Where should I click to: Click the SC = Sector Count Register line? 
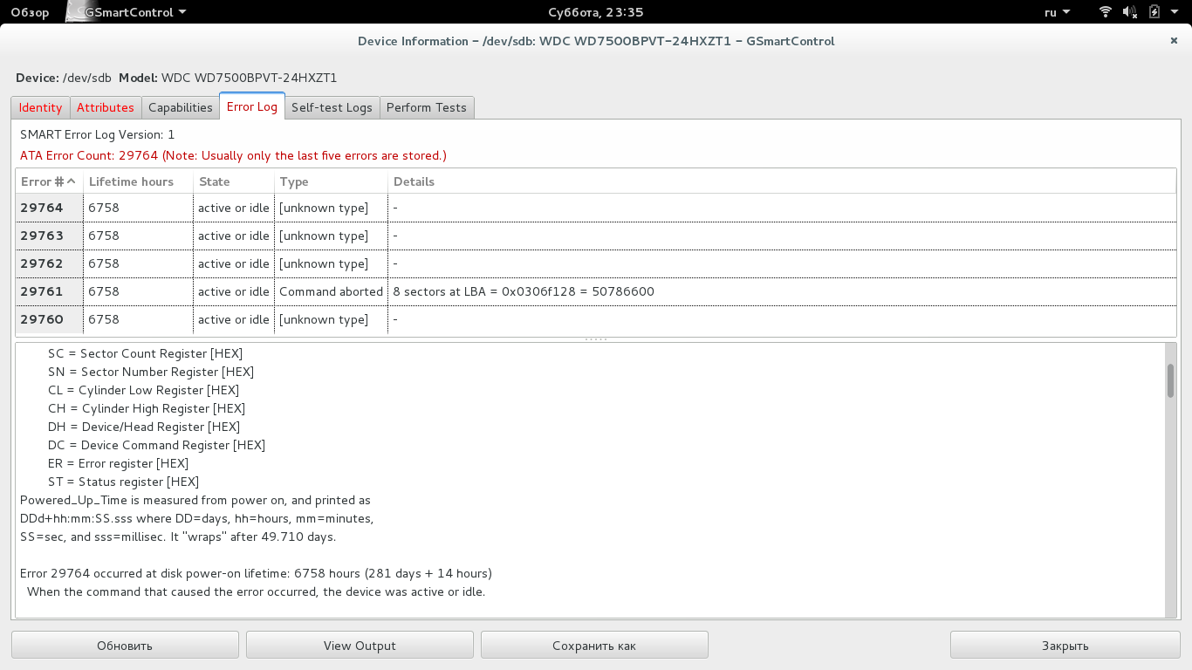click(145, 353)
